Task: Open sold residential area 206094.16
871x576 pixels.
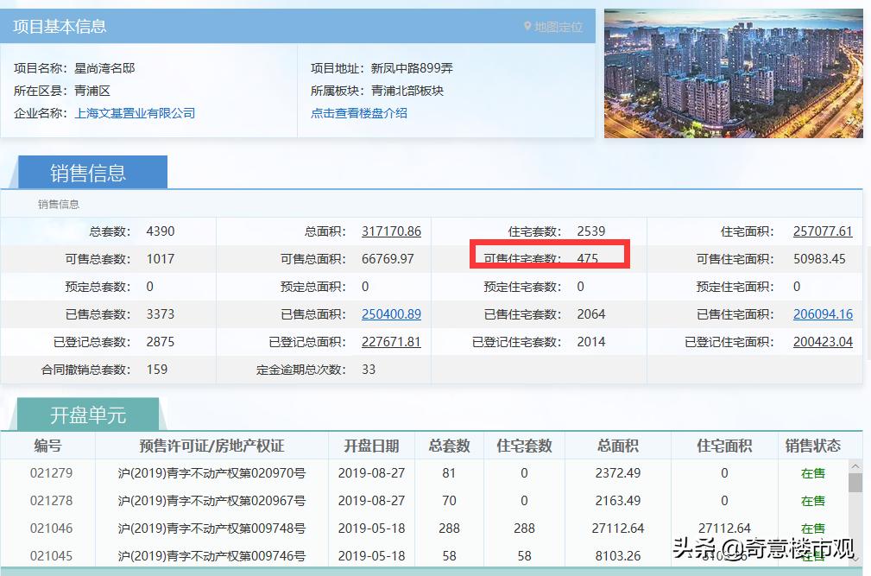Action: click(x=823, y=314)
